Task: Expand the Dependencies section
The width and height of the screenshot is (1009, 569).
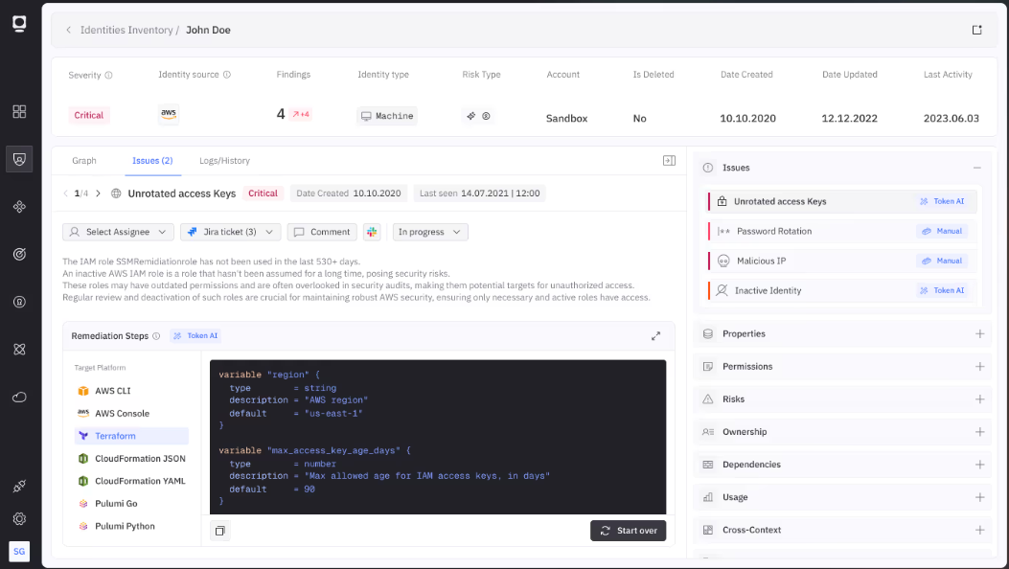Action: pos(979,465)
